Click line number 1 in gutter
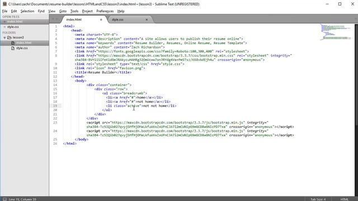Image resolution: width=358 pixels, height=201 pixels. (x=56, y=26)
